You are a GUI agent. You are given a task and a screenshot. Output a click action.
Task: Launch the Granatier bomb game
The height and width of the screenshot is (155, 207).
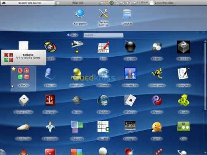point(130,51)
